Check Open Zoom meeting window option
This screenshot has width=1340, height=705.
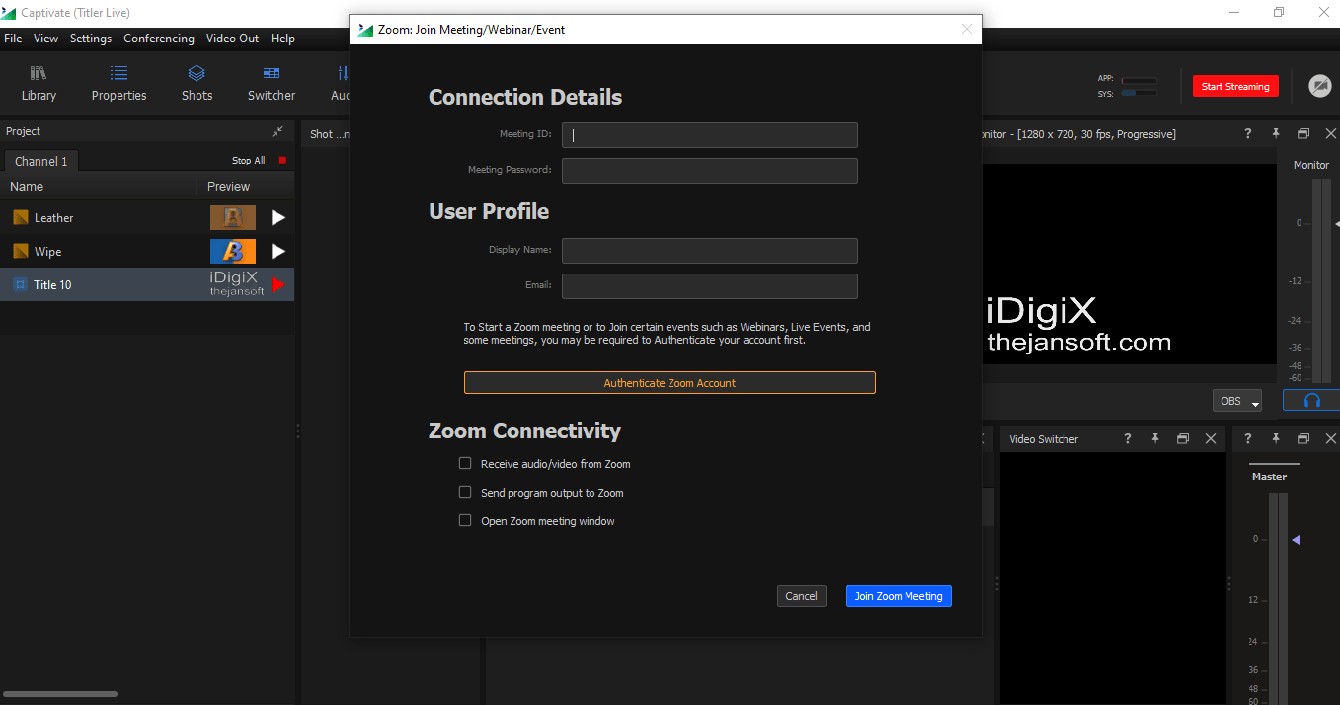pos(465,520)
